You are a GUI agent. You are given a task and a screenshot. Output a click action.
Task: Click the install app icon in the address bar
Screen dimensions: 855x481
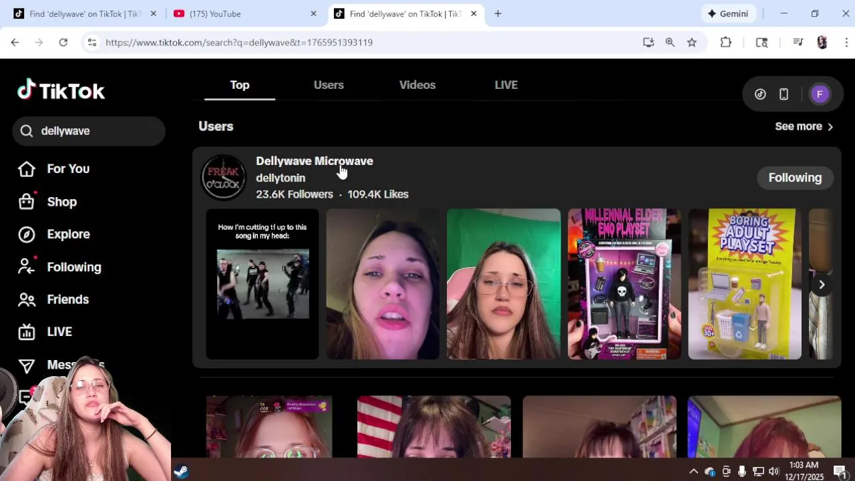pos(648,42)
